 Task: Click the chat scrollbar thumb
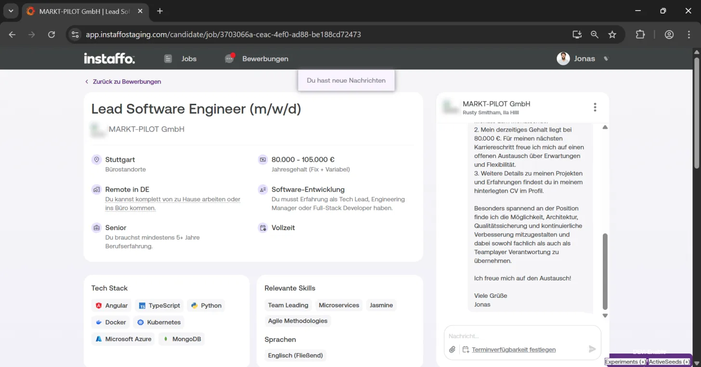click(x=605, y=271)
